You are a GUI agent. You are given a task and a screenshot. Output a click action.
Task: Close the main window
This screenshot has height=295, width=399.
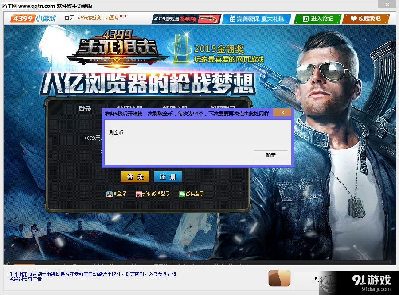click(x=387, y=4)
